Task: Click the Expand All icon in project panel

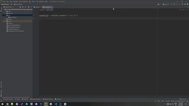Action: click(x=23, y=7)
